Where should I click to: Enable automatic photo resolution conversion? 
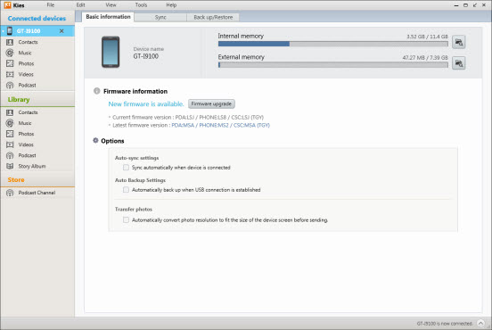(127, 219)
